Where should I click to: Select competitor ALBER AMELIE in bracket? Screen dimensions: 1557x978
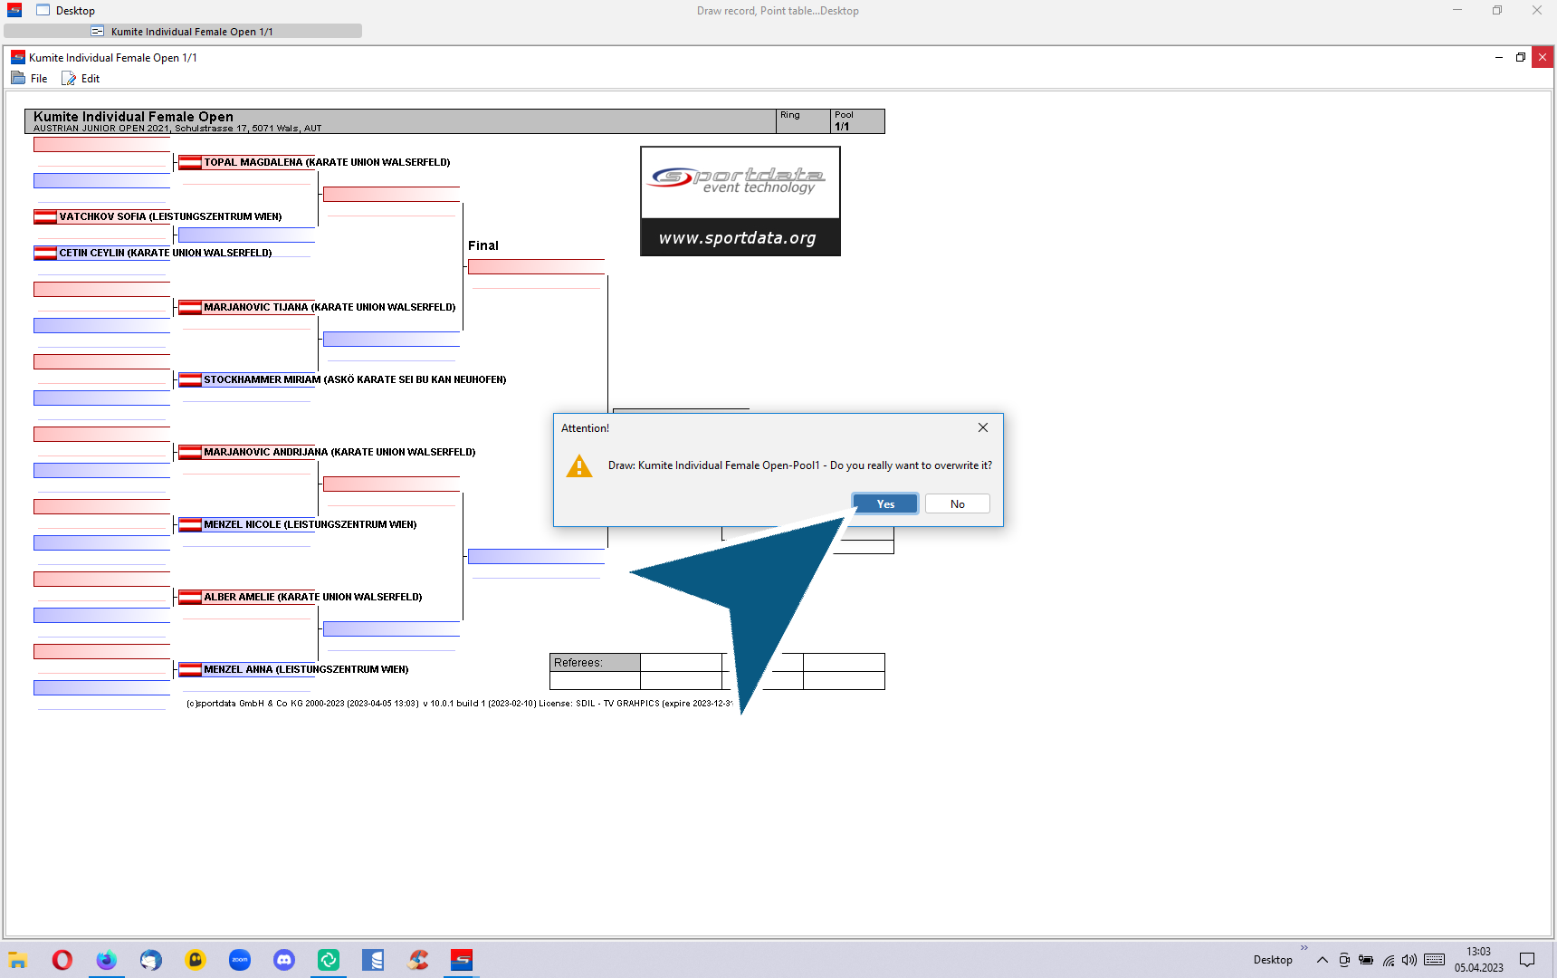click(x=313, y=597)
